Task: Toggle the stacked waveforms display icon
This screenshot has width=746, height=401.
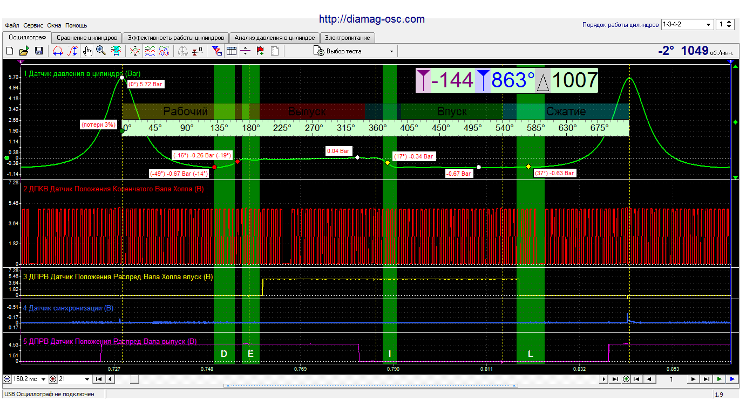Action: pyautogui.click(x=150, y=51)
